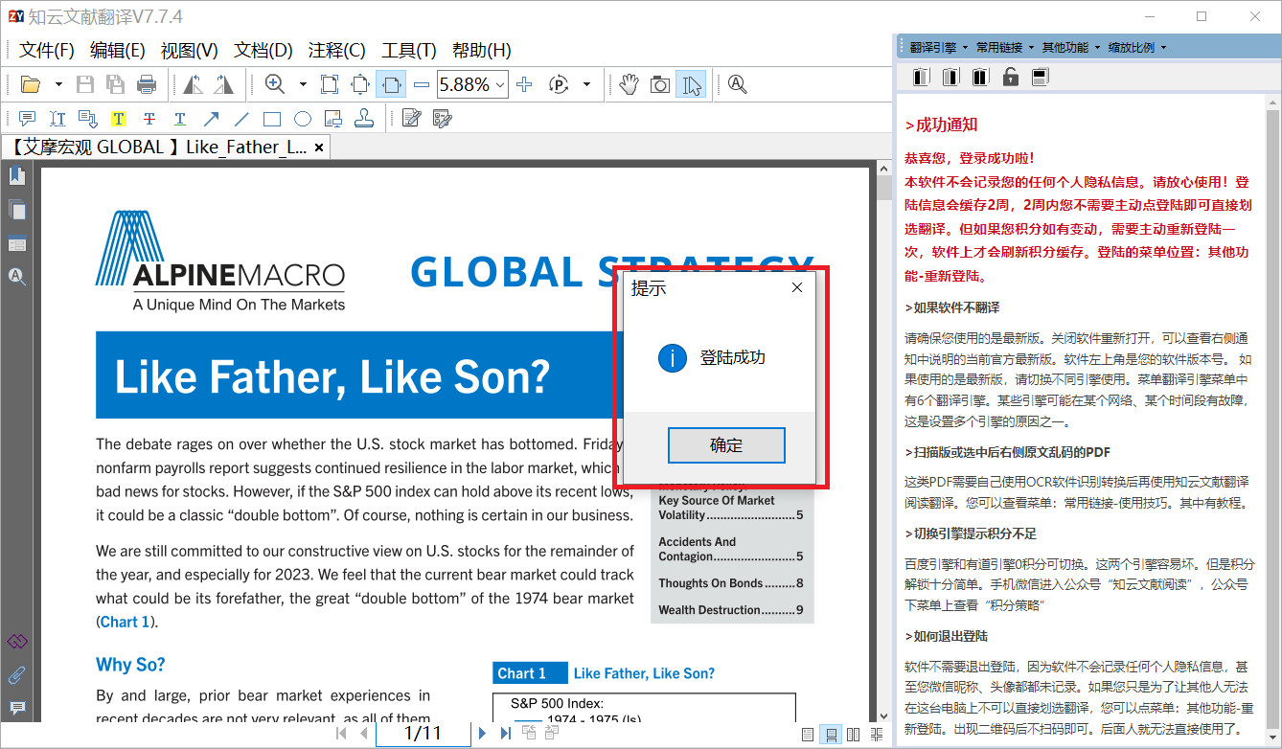The image size is (1282, 749).
Task: Select the Snapshot camera tool
Action: tap(660, 84)
